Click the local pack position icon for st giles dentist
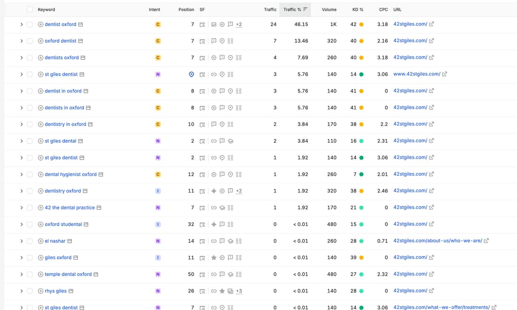The height and width of the screenshot is (310, 517). tap(191, 75)
